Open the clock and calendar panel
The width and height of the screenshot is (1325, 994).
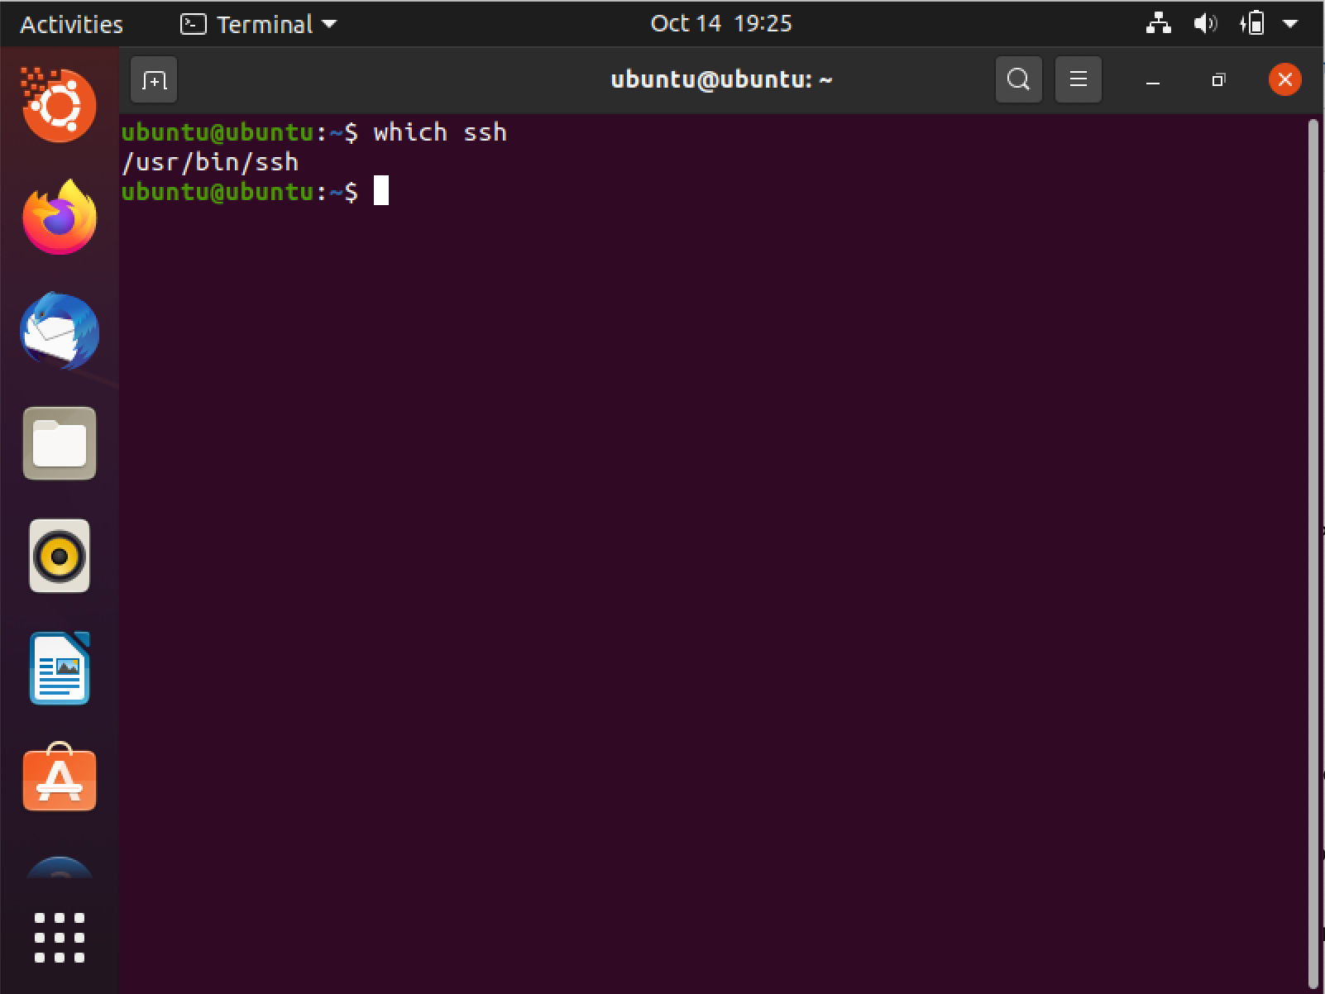click(720, 24)
